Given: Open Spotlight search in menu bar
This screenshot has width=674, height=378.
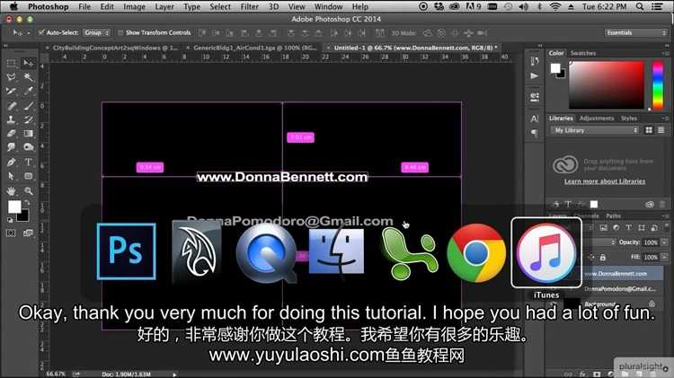Looking at the screenshot, I should click(640, 6).
